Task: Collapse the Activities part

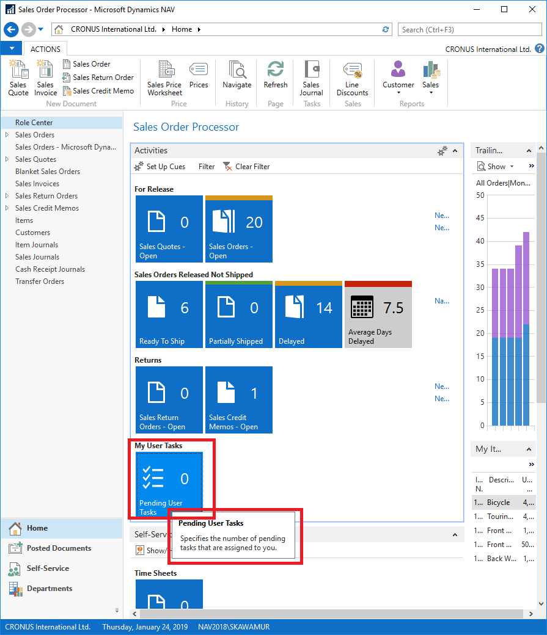Action: click(x=455, y=151)
